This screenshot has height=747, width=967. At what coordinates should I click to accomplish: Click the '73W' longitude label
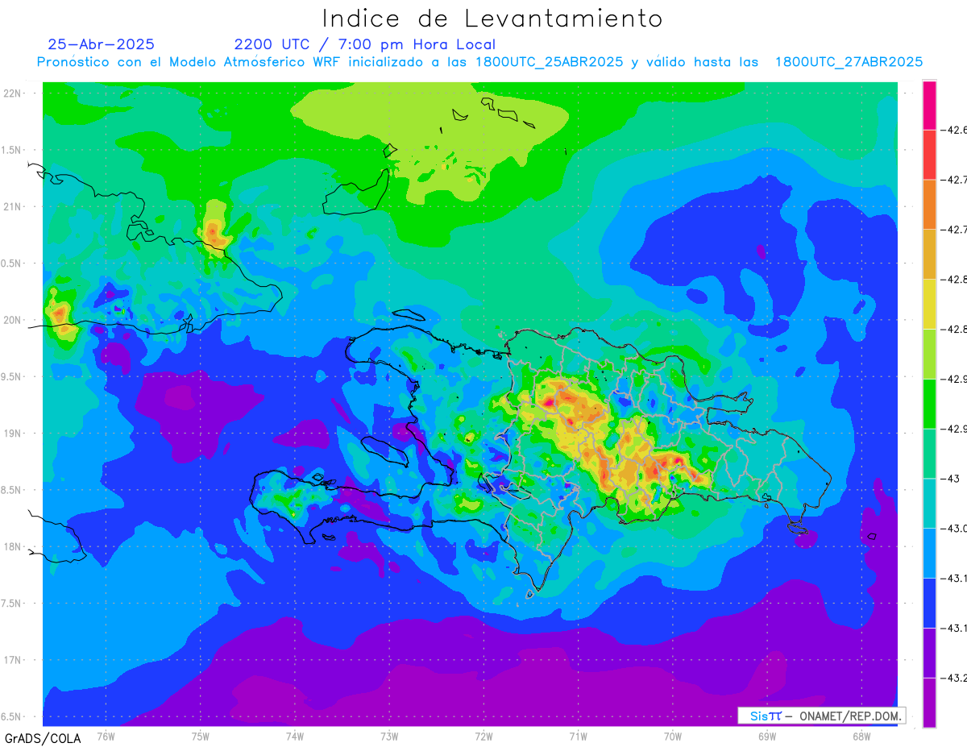(389, 735)
